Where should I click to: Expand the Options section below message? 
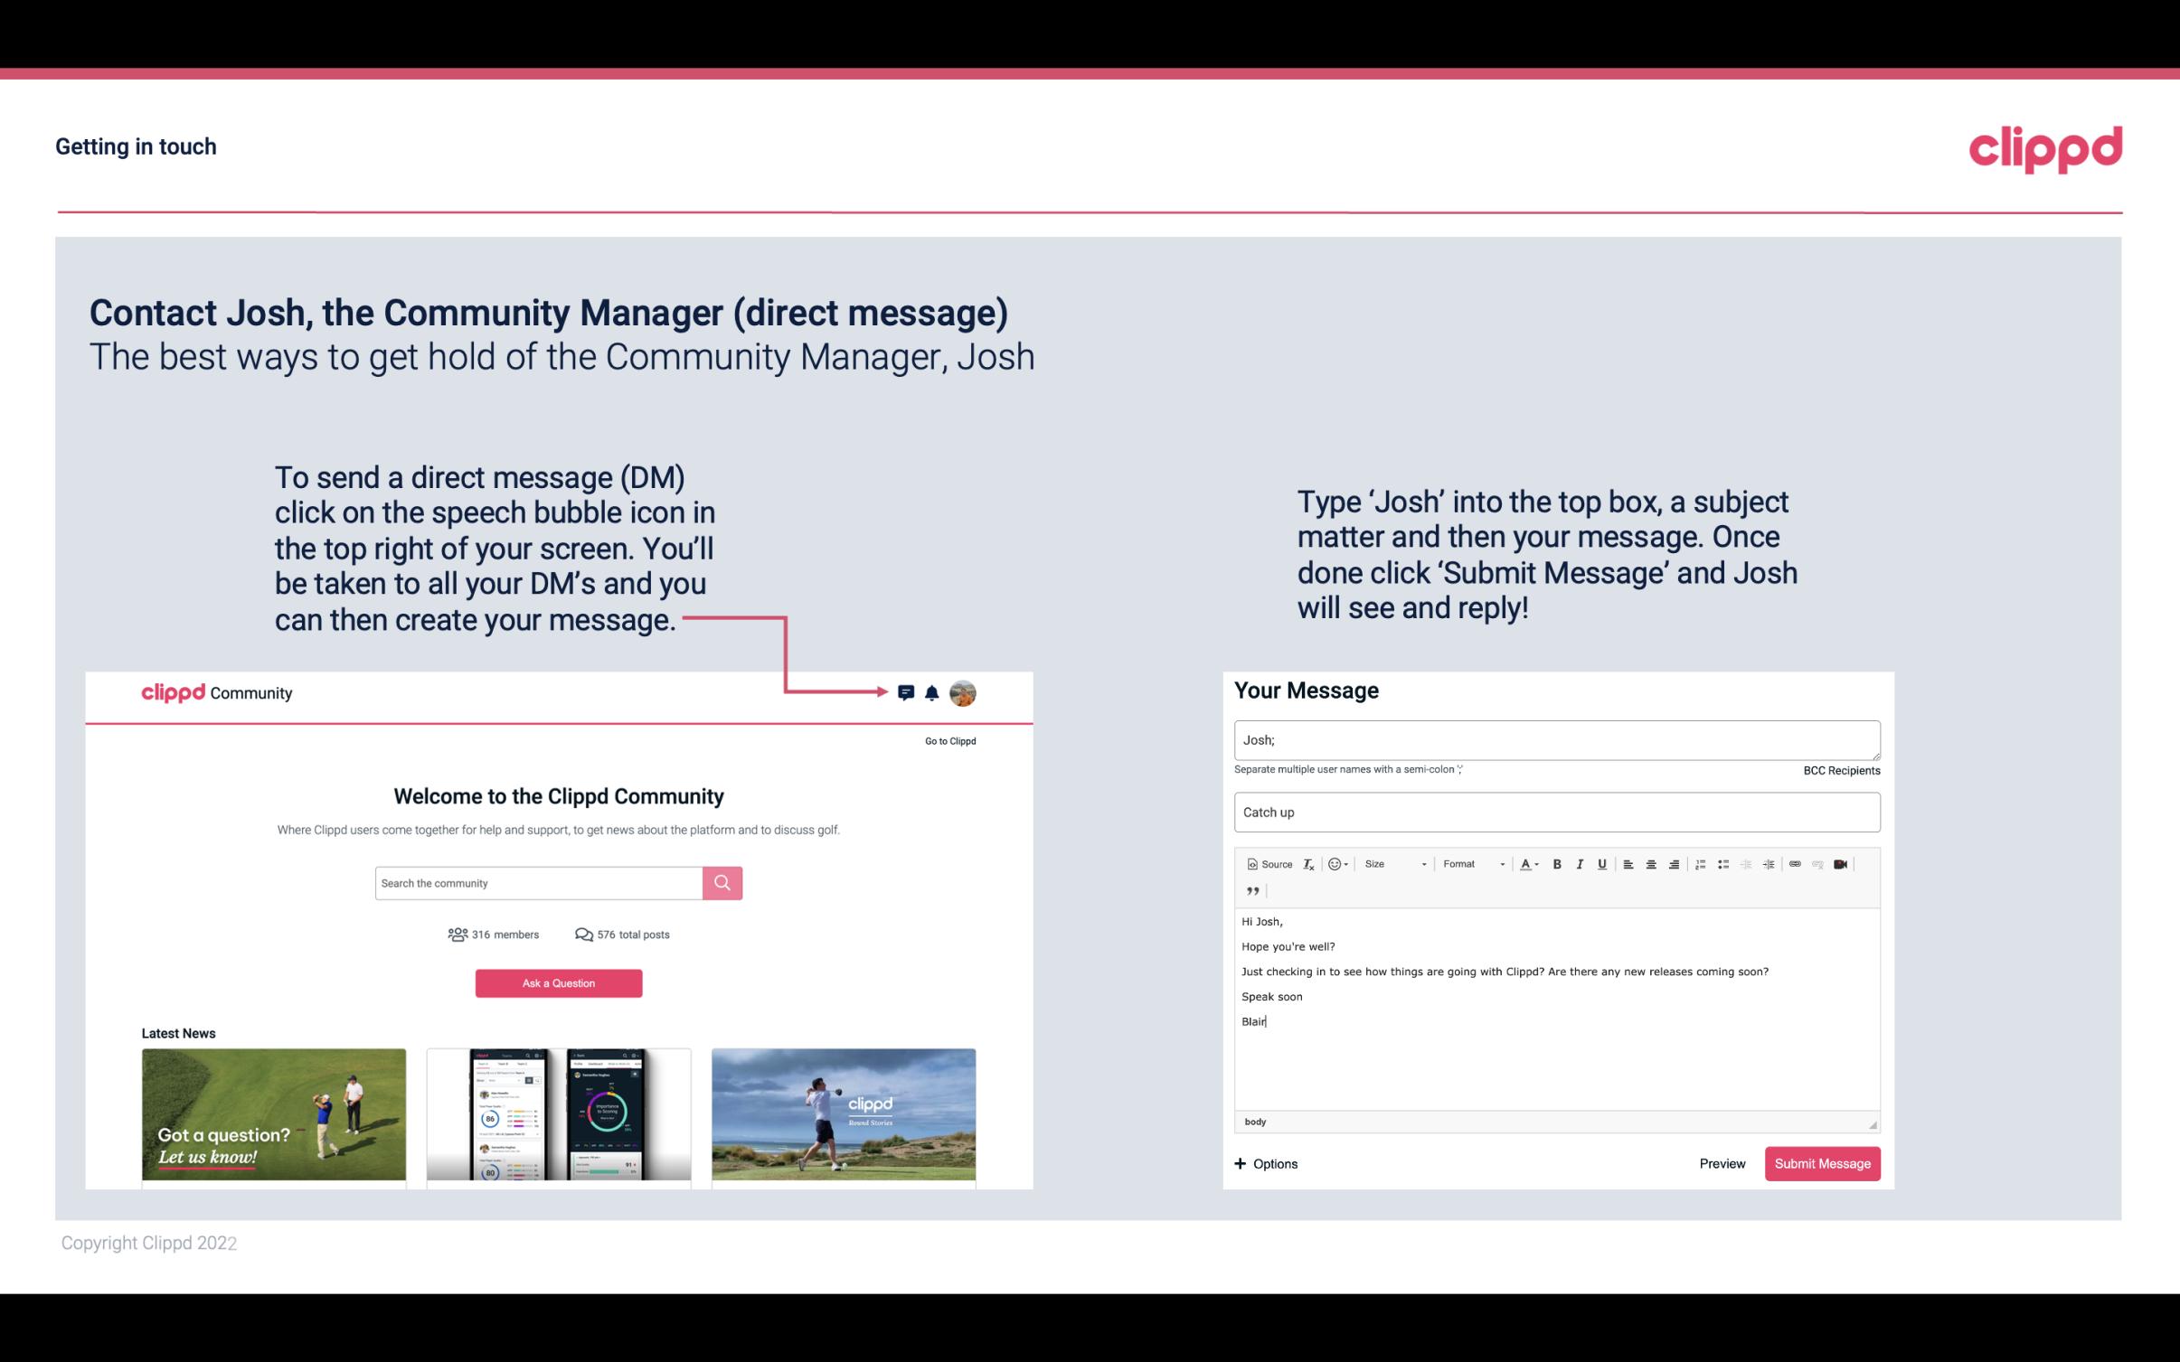click(1265, 1163)
